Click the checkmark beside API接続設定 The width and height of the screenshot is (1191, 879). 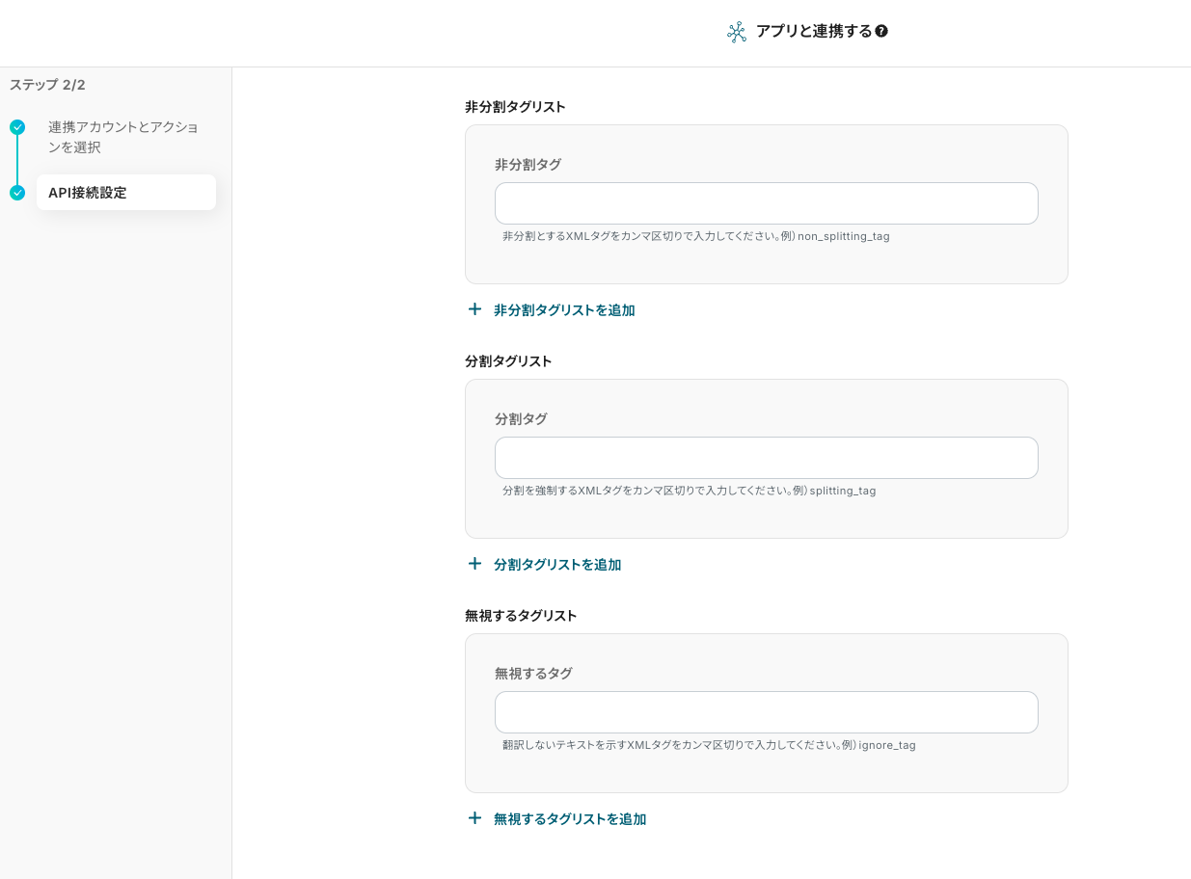[x=17, y=193]
